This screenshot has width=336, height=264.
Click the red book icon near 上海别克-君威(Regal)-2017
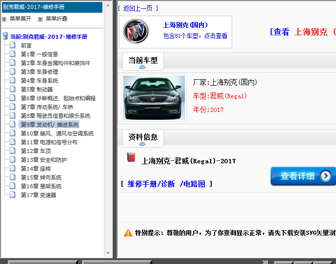[131, 157]
